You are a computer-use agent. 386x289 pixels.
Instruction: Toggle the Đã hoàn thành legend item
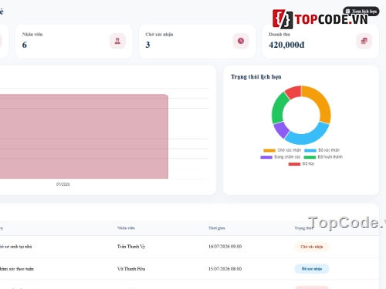(323, 157)
